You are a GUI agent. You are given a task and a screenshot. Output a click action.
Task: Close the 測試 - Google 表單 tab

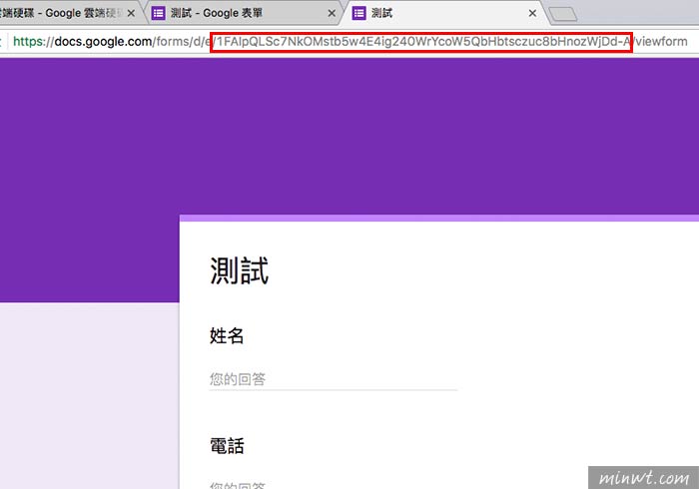(332, 13)
